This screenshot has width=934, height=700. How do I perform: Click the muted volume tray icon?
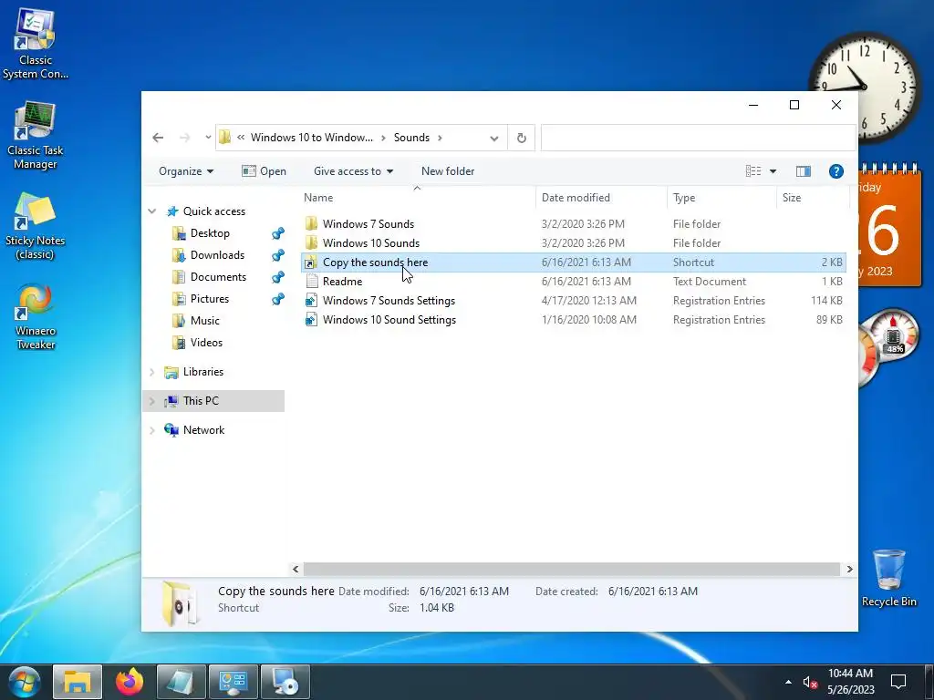pyautogui.click(x=810, y=682)
